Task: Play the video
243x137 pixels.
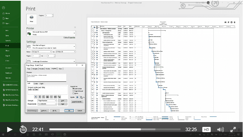Action: 9,130
